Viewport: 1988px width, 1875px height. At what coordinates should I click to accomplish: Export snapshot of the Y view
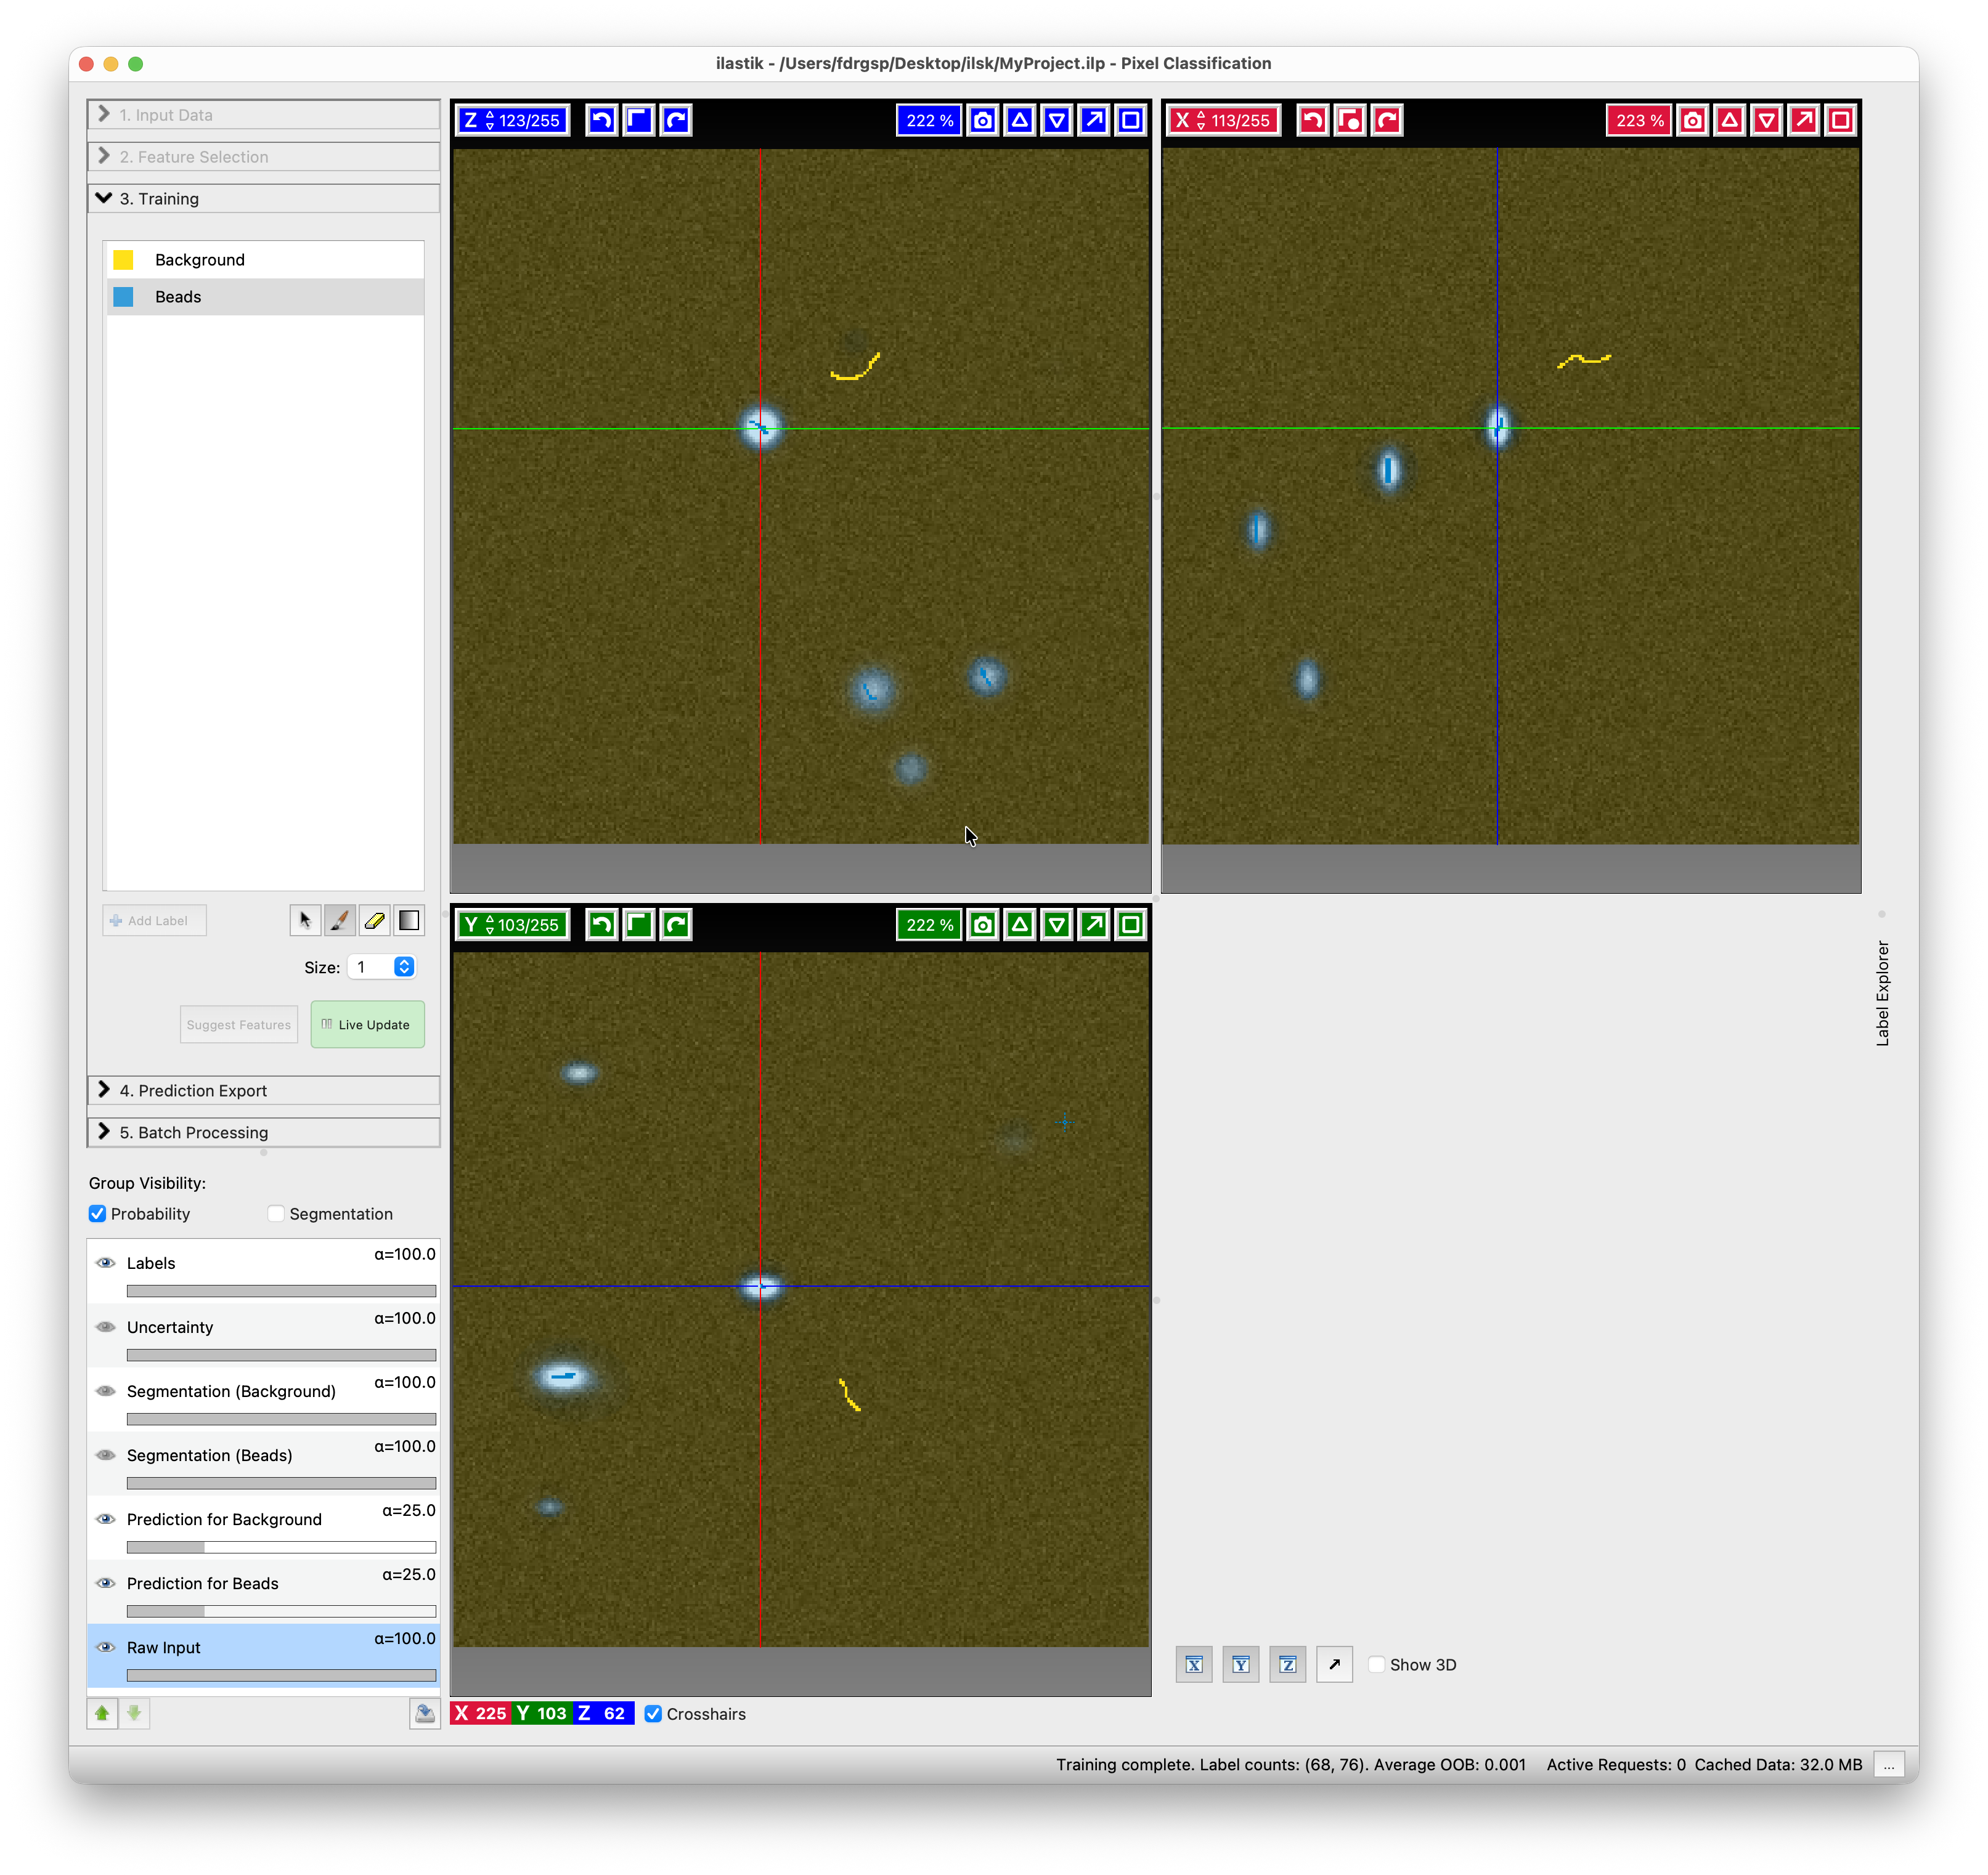(x=983, y=925)
